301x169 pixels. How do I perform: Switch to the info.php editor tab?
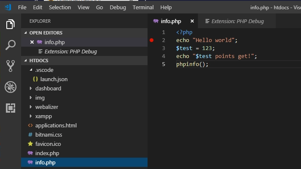click(x=173, y=21)
